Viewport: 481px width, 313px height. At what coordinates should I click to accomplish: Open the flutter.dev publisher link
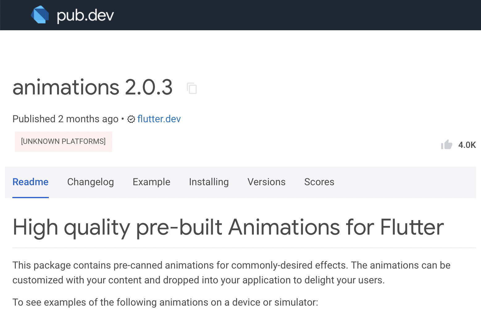coord(159,119)
